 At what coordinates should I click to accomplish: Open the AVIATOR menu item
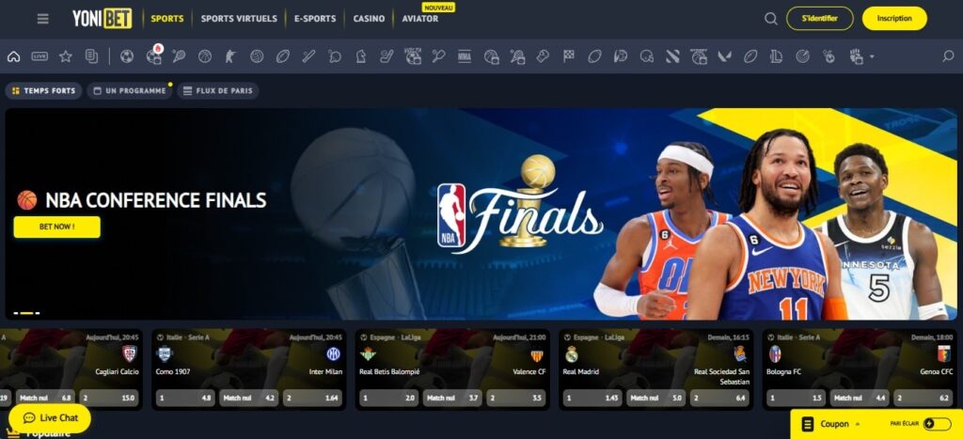tap(420, 19)
